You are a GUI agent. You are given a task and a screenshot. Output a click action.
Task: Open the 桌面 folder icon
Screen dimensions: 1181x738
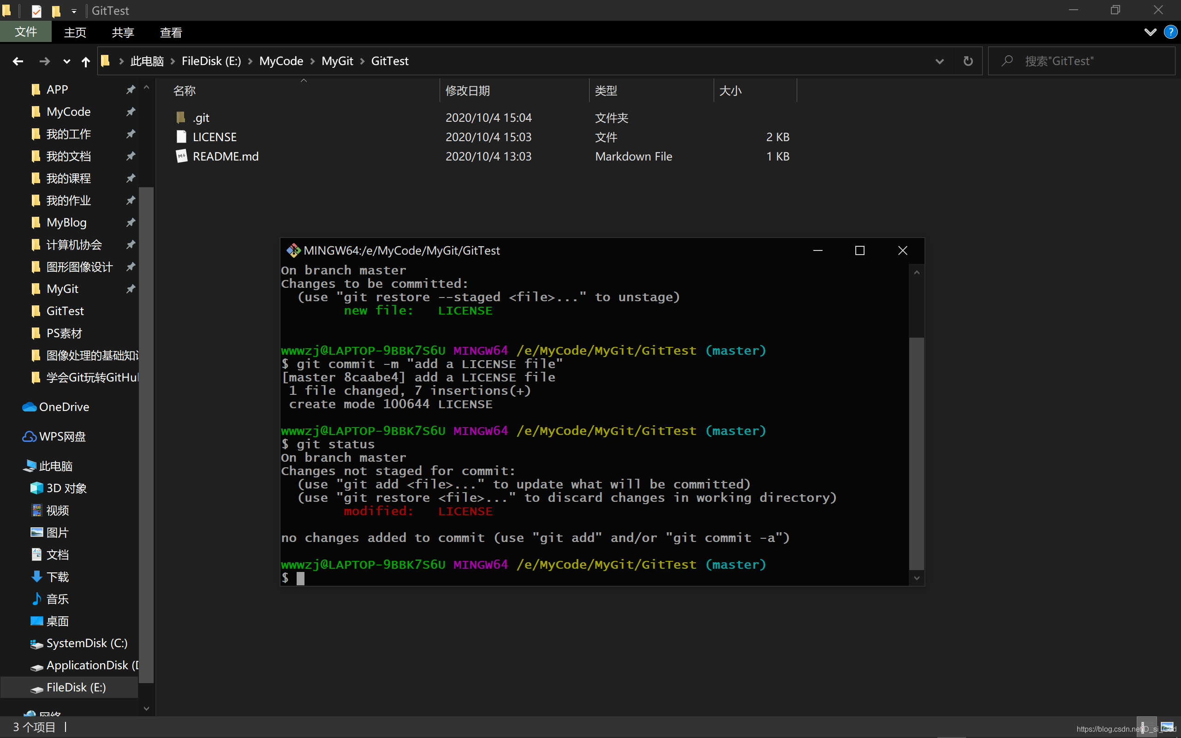click(x=36, y=621)
